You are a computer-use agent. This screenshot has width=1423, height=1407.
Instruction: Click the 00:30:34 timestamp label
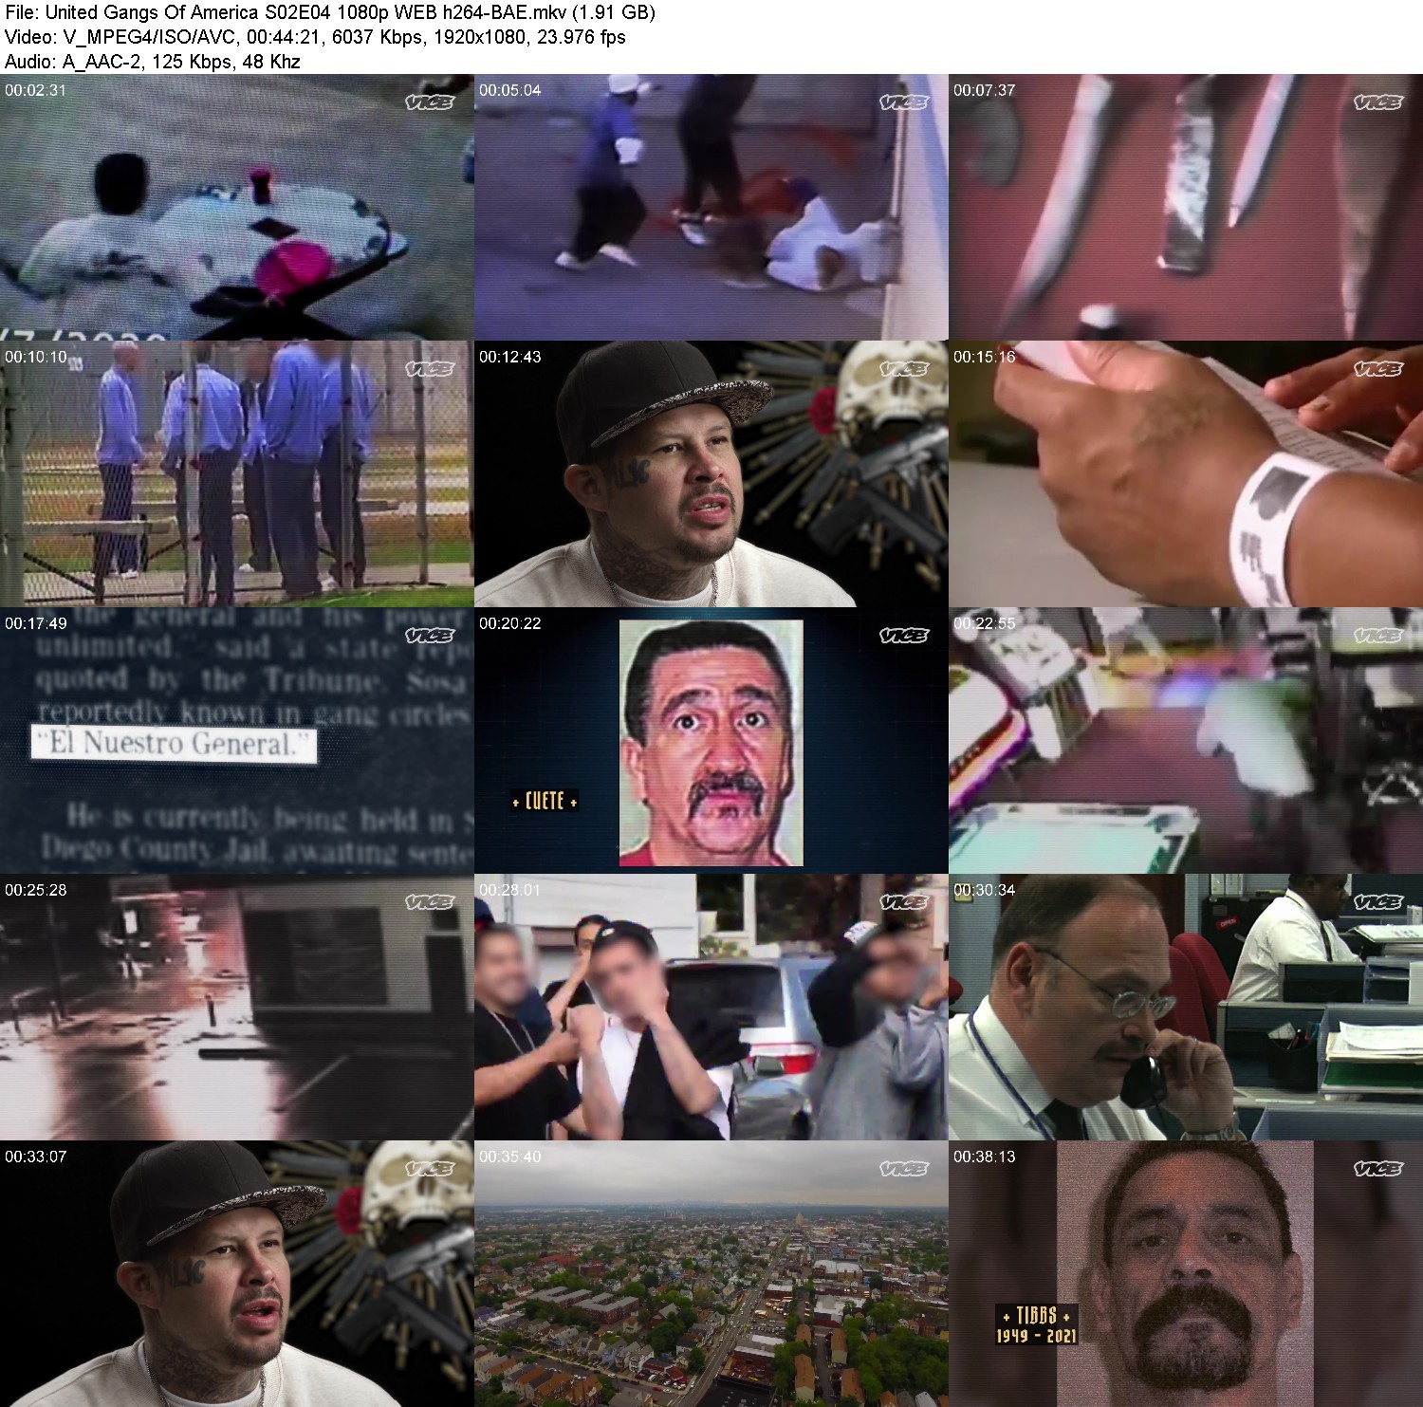[x=984, y=890]
